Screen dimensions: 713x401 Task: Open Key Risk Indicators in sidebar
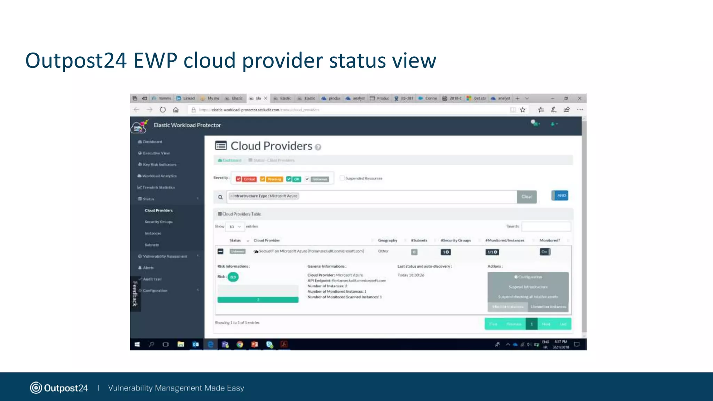[x=159, y=164]
